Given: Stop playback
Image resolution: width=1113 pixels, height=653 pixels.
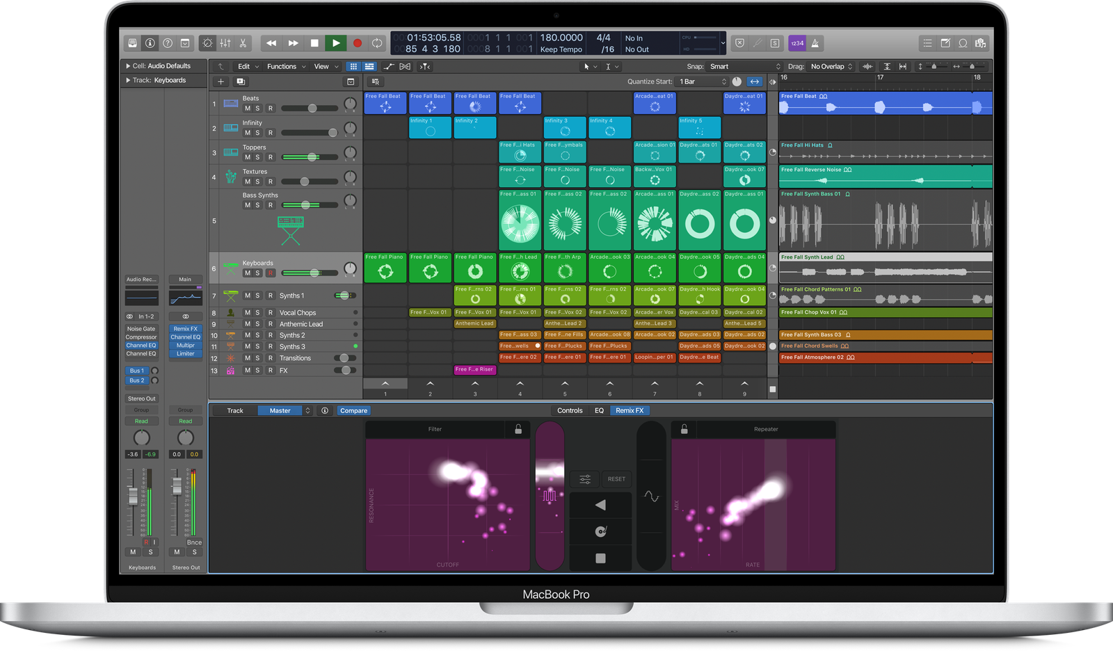Looking at the screenshot, I should [314, 43].
